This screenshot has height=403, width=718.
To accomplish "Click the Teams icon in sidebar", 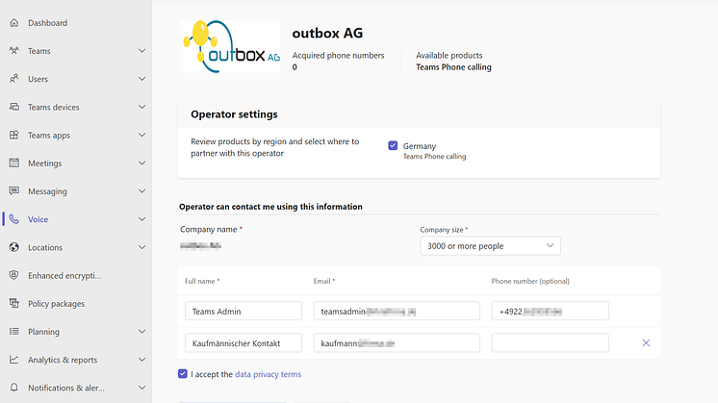I will pos(14,51).
